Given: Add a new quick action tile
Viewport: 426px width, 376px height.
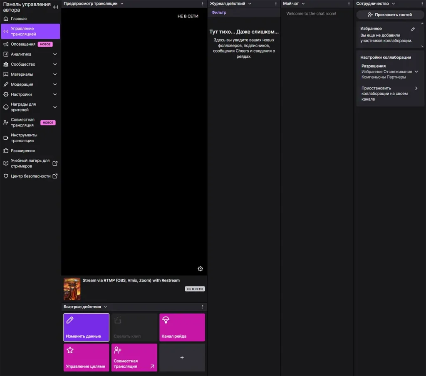Looking at the screenshot, I should tap(182, 357).
